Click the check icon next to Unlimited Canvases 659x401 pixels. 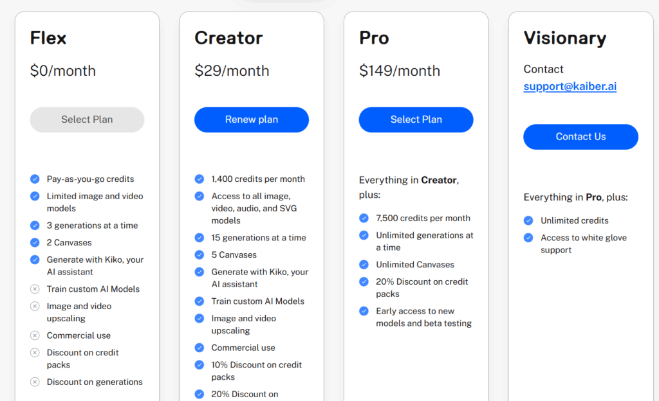coord(364,265)
